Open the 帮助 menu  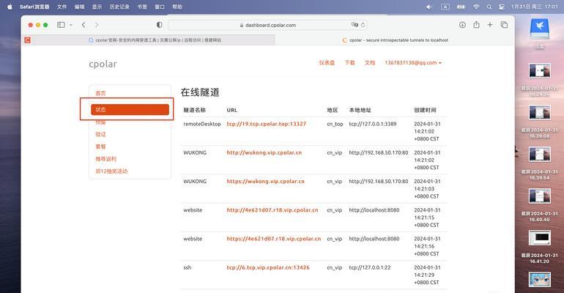[177, 7]
